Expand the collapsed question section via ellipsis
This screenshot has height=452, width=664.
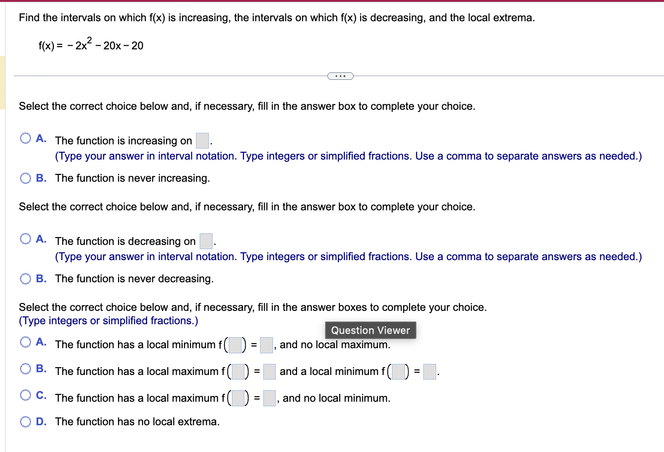pyautogui.click(x=340, y=76)
